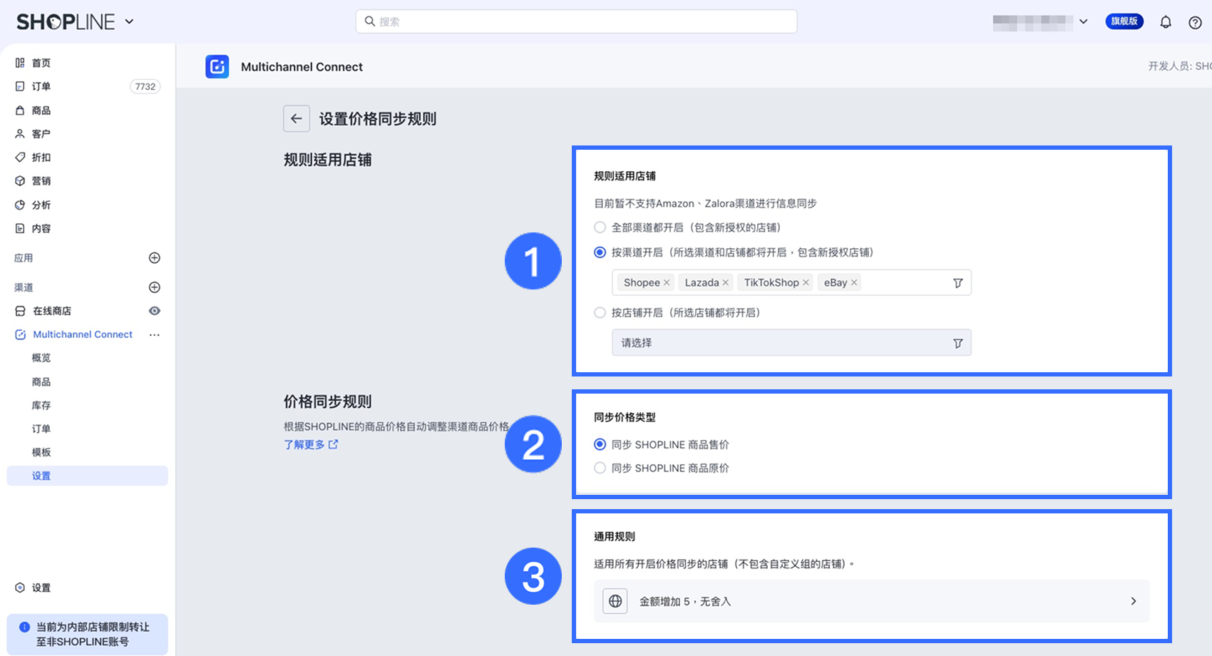Image resolution: width=1212 pixels, height=656 pixels.
Task: Focus the top search field
Action: pos(576,21)
